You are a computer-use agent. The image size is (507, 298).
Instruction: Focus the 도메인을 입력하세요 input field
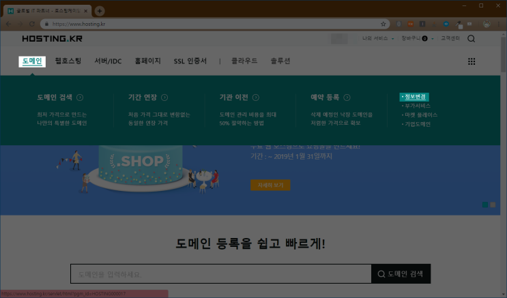pyautogui.click(x=221, y=274)
